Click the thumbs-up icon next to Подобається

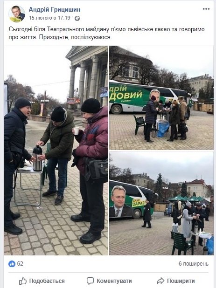23,281
